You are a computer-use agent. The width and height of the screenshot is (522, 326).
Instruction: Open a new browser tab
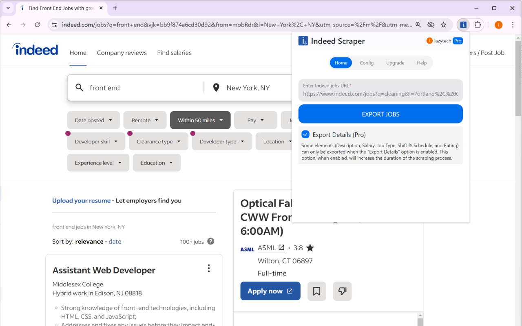pyautogui.click(x=115, y=8)
